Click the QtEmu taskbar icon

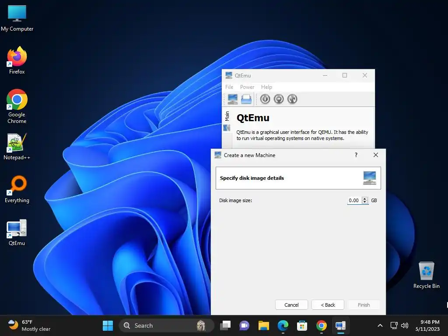340,325
